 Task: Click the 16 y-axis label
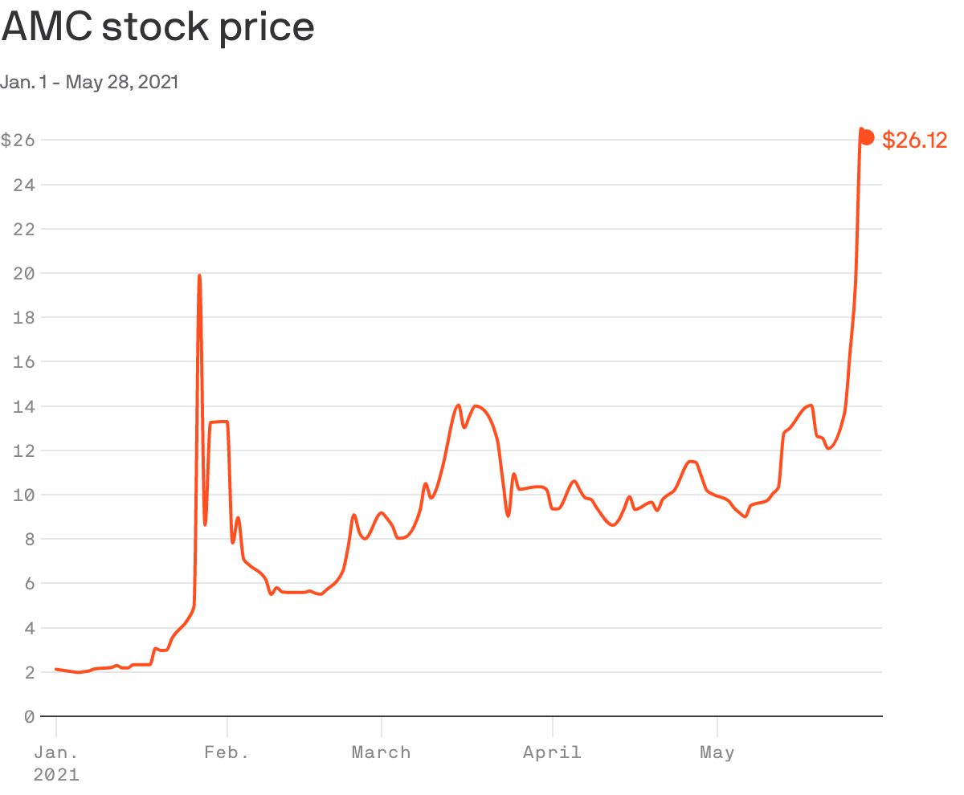(x=24, y=362)
